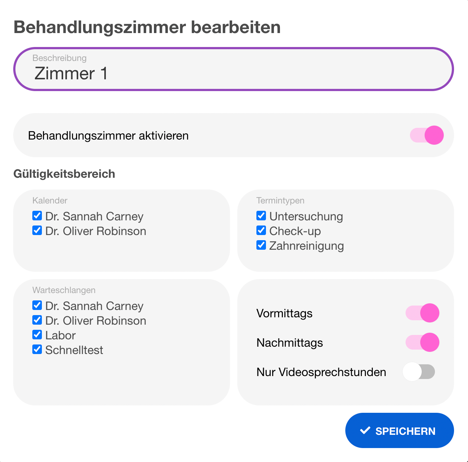The height and width of the screenshot is (462, 468).
Task: Uncheck Dr. Oliver Robinson under Warteschlangen
Action: (37, 320)
